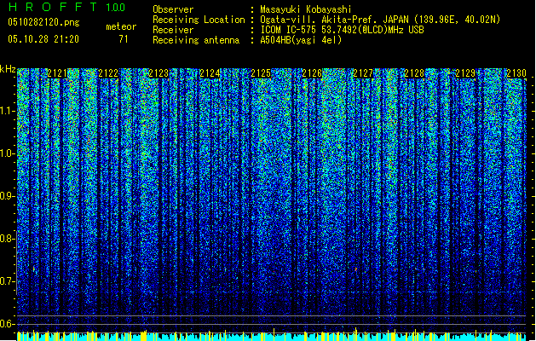The width and height of the screenshot is (536, 341).
Task: Click the ICOM IC-575 receiver text
Action: 342,30
